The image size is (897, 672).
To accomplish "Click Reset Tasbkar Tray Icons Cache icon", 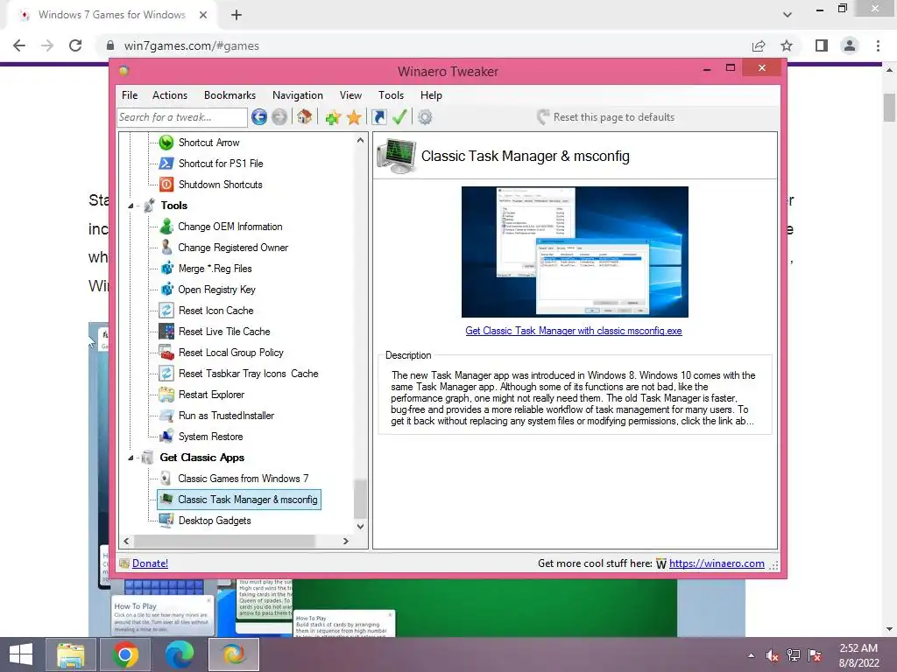I will coord(166,374).
